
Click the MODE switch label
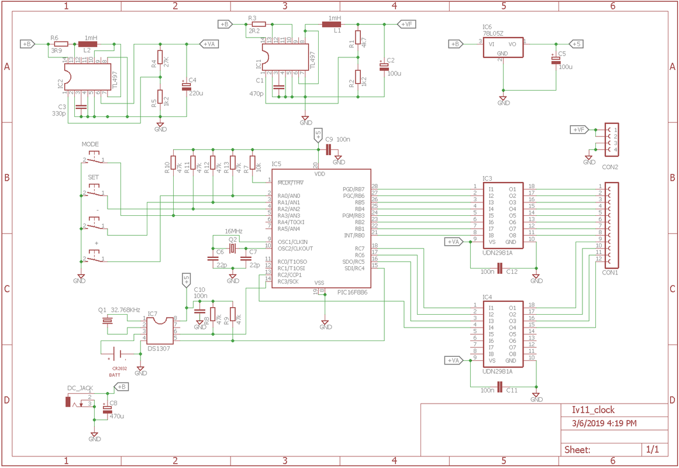[x=90, y=144]
